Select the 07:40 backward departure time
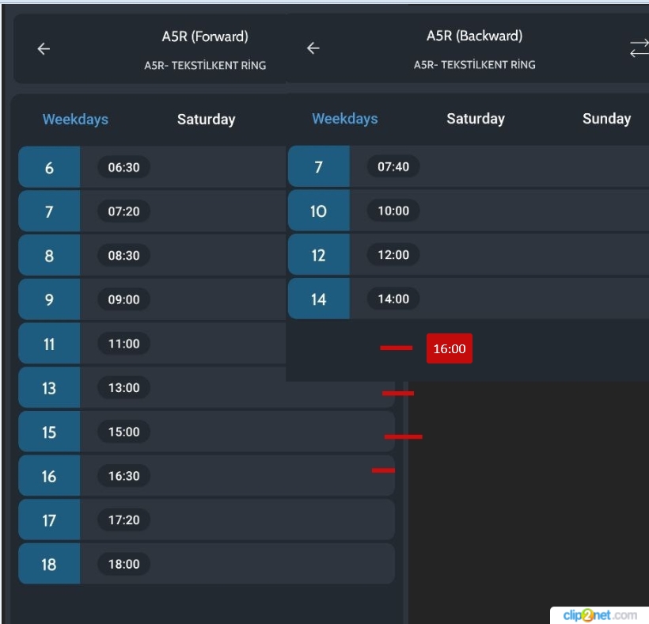 [393, 166]
